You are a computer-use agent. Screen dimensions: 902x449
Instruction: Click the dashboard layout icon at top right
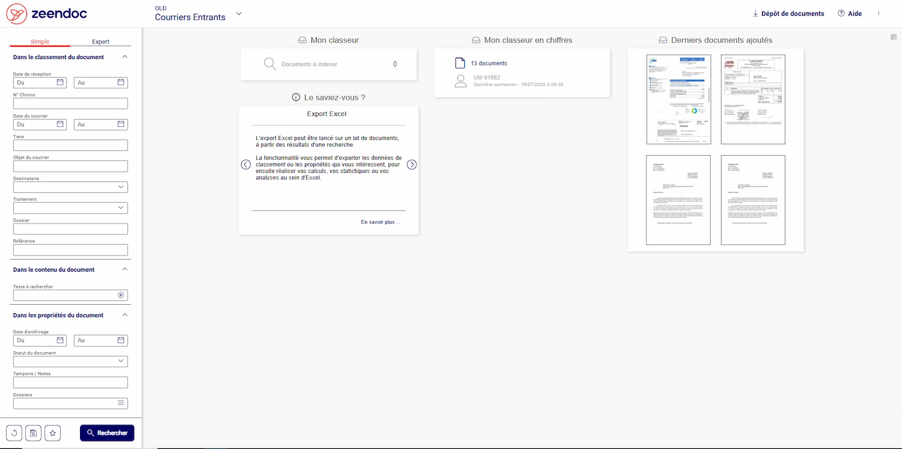(x=894, y=37)
